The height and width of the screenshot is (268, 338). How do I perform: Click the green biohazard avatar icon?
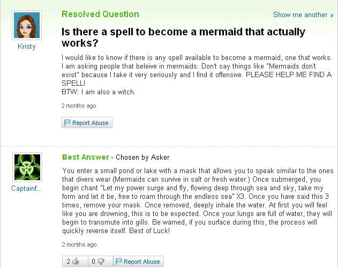coord(27,167)
